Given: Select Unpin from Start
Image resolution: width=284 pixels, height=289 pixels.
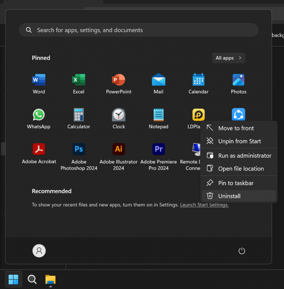Looking at the screenshot, I should pyautogui.click(x=239, y=141).
